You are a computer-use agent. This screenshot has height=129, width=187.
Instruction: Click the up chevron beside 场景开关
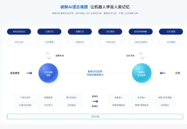[47, 53]
